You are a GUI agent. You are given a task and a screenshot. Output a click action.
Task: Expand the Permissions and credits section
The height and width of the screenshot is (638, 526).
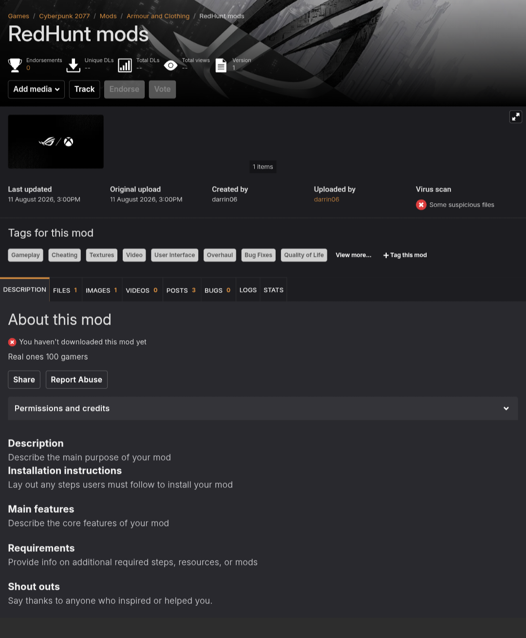coord(263,408)
